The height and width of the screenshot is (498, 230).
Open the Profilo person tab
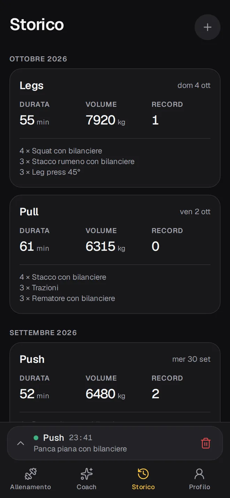click(199, 479)
